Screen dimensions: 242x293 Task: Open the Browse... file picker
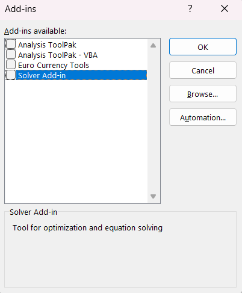click(x=203, y=94)
